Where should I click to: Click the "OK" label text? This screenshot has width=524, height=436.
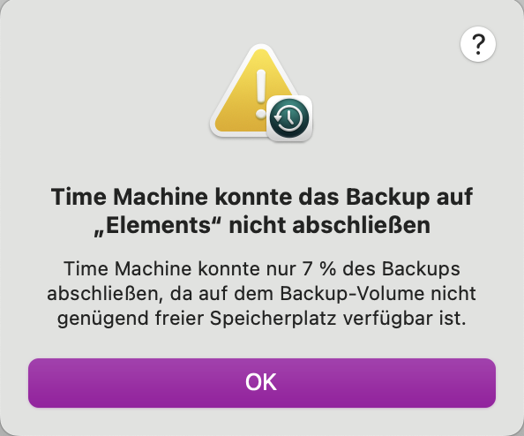tap(261, 382)
